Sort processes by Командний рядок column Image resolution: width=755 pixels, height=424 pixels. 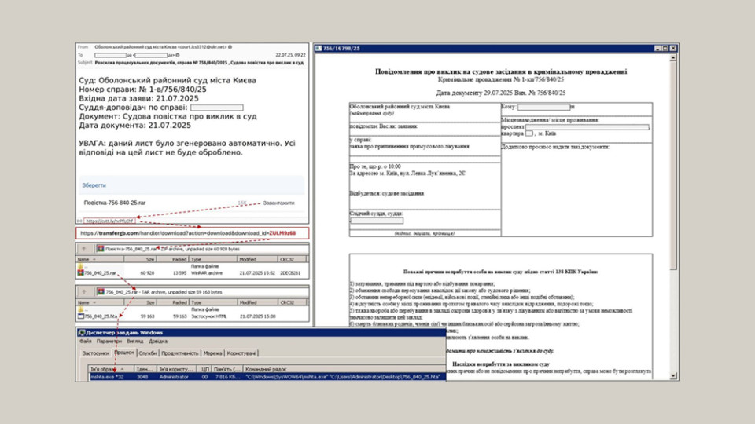click(344, 369)
